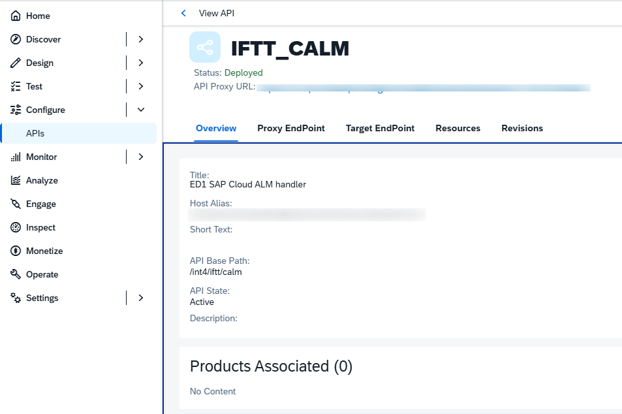This screenshot has width=622, height=414.
Task: Open the Analyze navigation item
Action: (x=80, y=180)
